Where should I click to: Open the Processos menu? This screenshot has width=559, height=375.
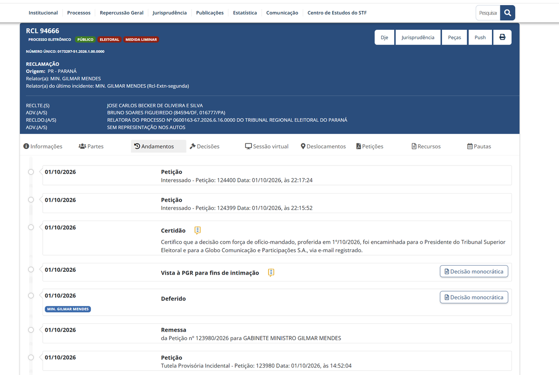click(x=79, y=13)
